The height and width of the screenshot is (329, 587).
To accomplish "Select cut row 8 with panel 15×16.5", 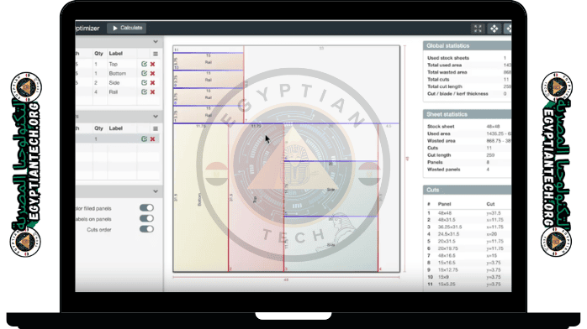I will coord(468,263).
